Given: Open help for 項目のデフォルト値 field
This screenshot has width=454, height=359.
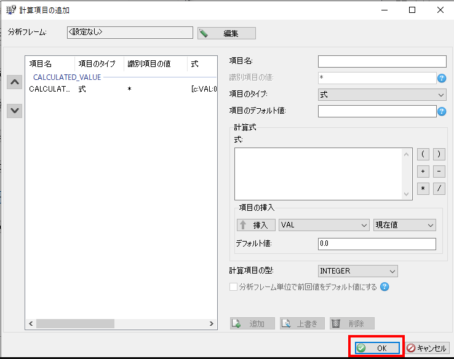Looking at the screenshot, I should (442, 111).
